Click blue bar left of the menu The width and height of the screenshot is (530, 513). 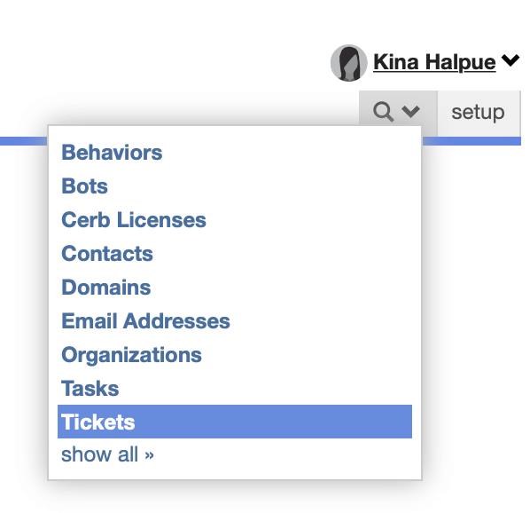23,141
